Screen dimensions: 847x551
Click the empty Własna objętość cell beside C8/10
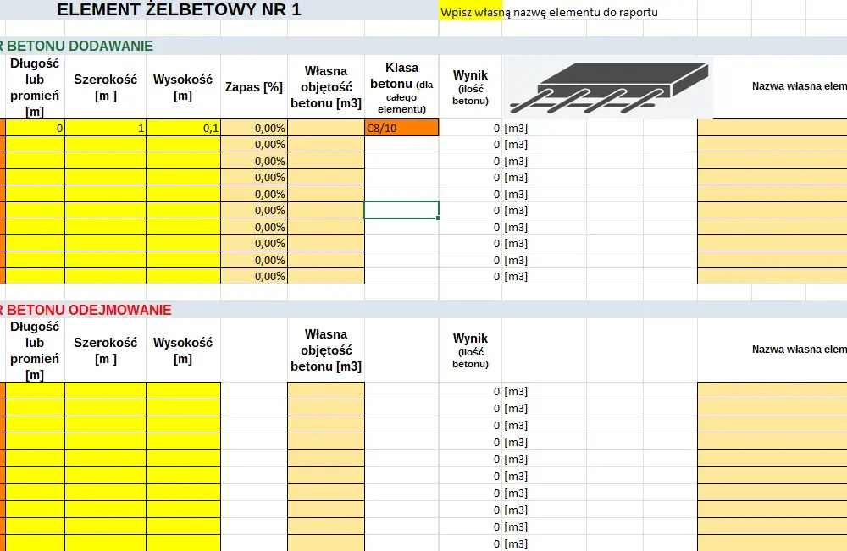coord(326,128)
